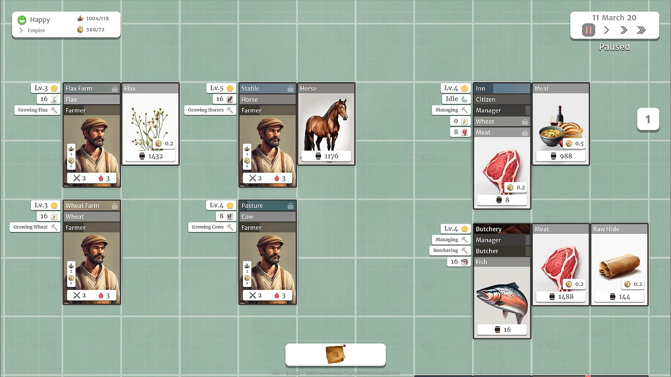Screen dimensions: 671x377
Task: Select the Meal output card
Action: tap(561, 124)
